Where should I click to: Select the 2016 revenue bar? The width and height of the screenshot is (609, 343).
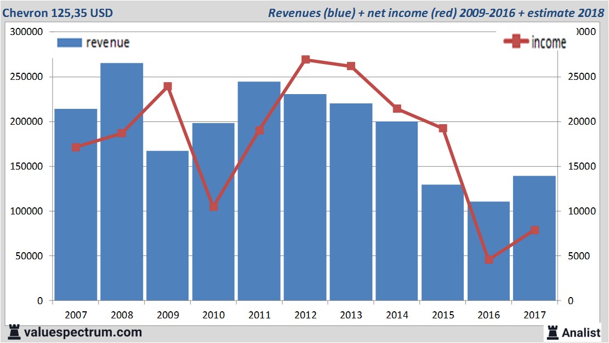pyautogui.click(x=488, y=251)
